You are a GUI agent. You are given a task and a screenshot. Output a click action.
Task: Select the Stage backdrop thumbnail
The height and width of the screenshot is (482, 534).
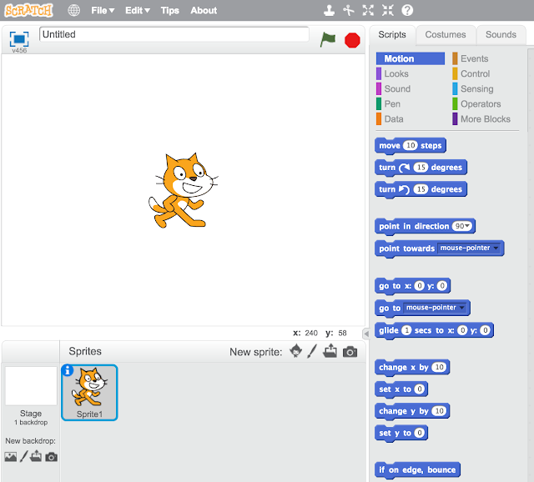tap(31, 385)
